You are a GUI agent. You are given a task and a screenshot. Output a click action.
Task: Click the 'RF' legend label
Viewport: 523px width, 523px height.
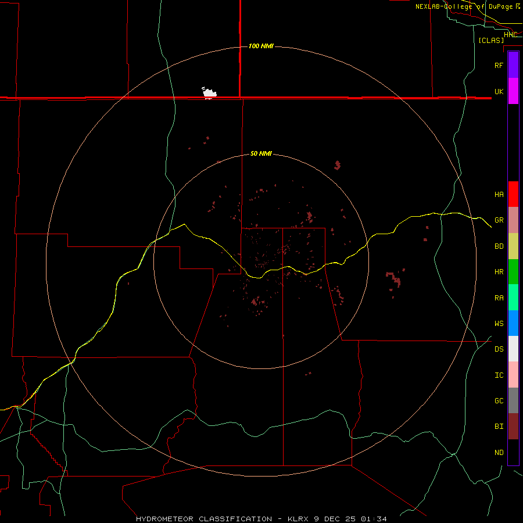tap(499, 65)
